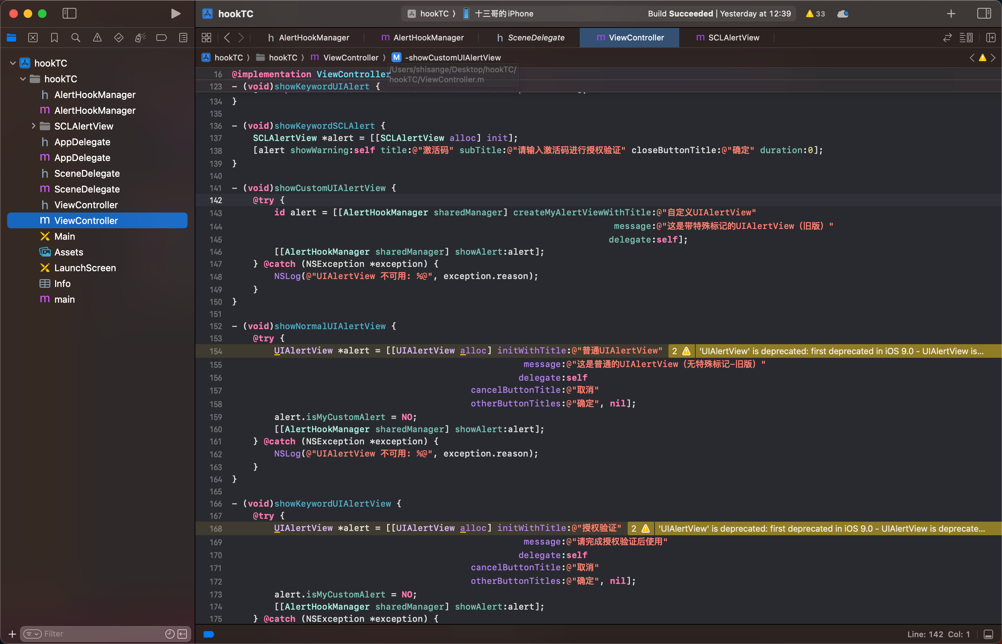The width and height of the screenshot is (1002, 644).
Task: Open the filter options dropdown in the navigator
Action: click(32, 634)
